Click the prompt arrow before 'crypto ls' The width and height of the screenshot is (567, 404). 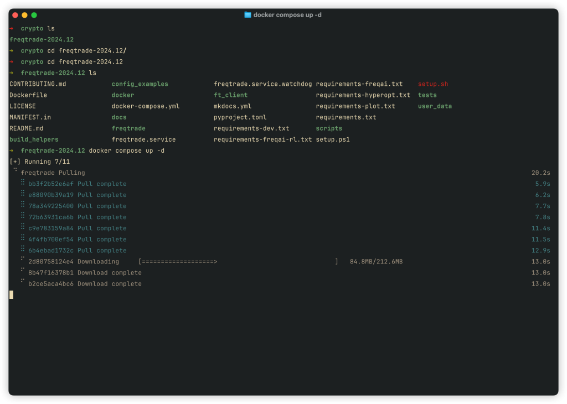click(12, 28)
